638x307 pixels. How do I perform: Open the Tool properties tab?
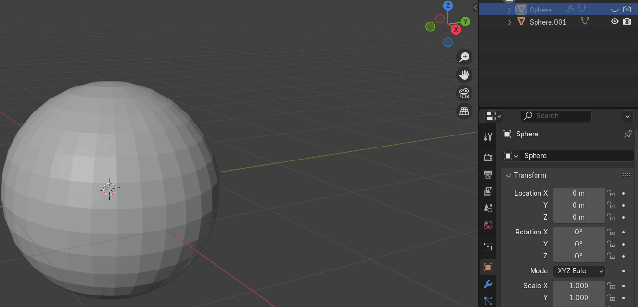point(488,137)
